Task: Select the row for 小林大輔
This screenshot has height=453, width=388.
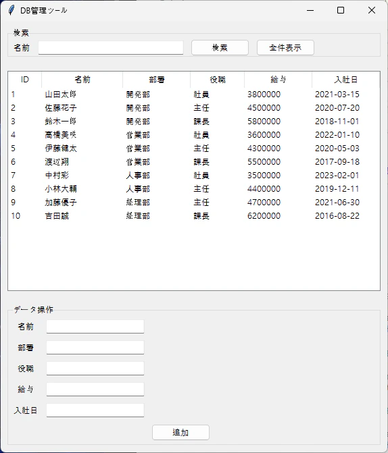Action: 194,189
